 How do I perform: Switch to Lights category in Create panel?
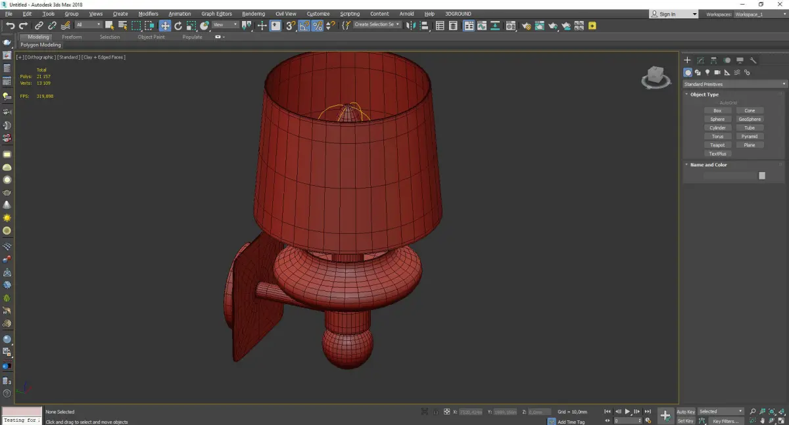point(707,72)
